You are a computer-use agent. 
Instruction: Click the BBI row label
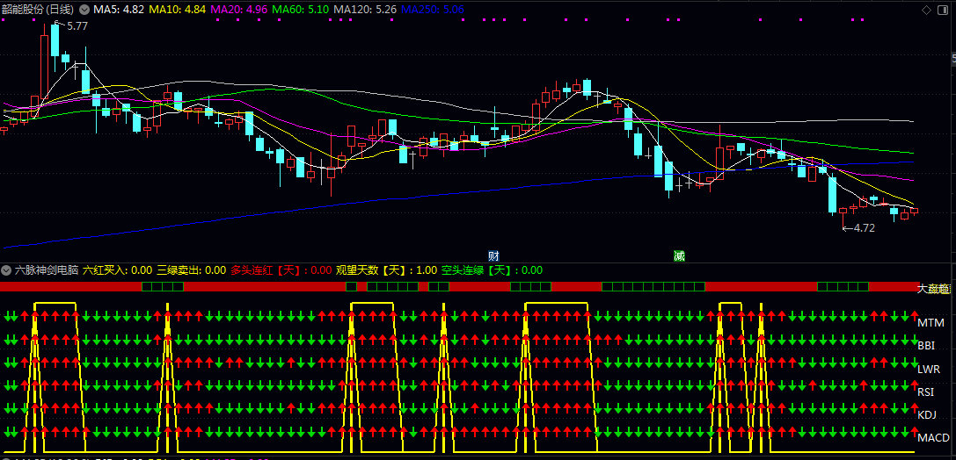pyautogui.click(x=926, y=346)
